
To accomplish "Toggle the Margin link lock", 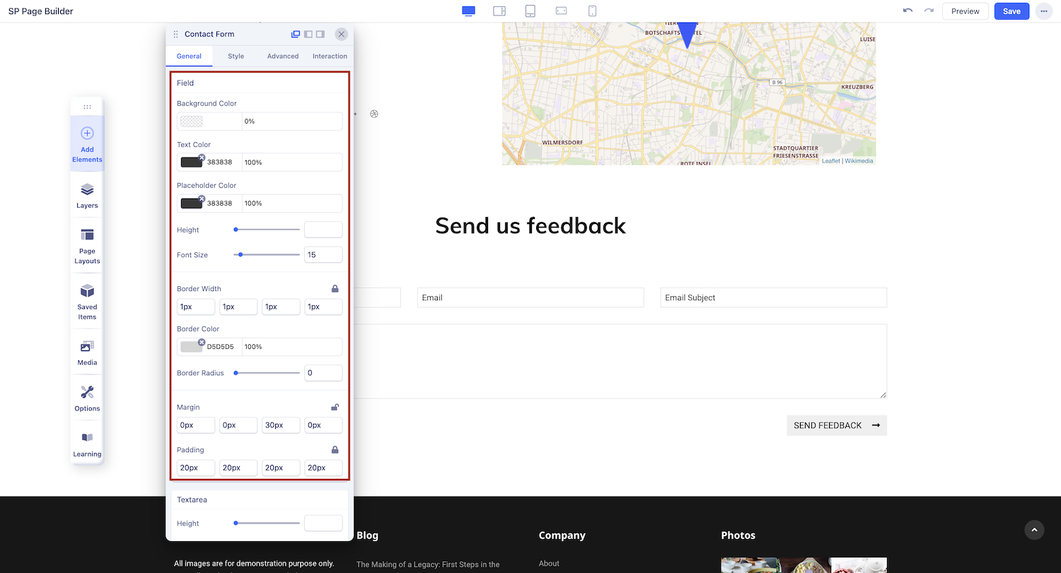I will coord(335,407).
